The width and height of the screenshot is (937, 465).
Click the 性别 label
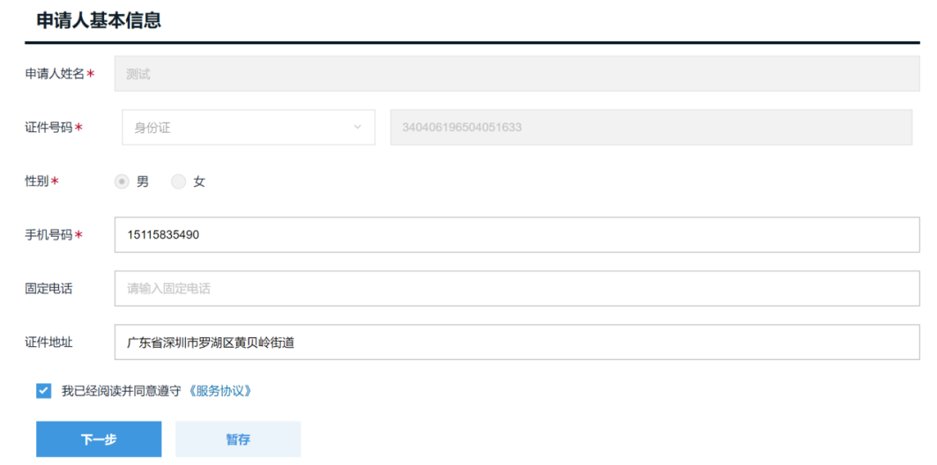tap(36, 181)
